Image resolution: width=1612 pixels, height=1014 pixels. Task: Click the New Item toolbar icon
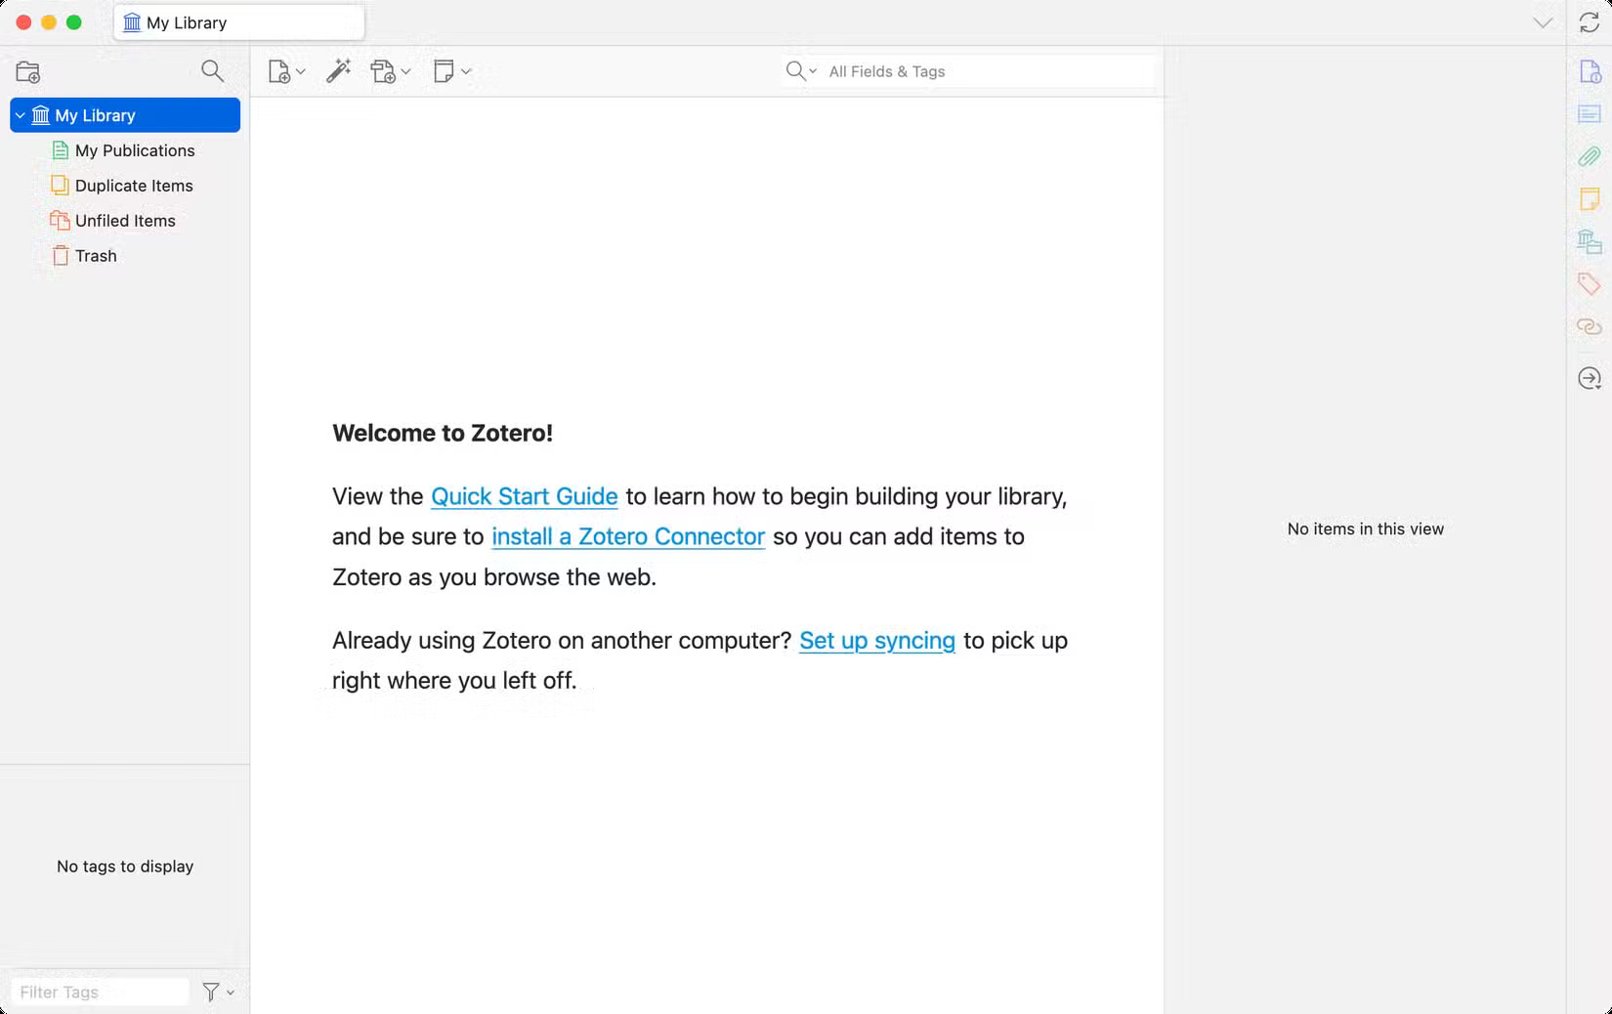278,71
